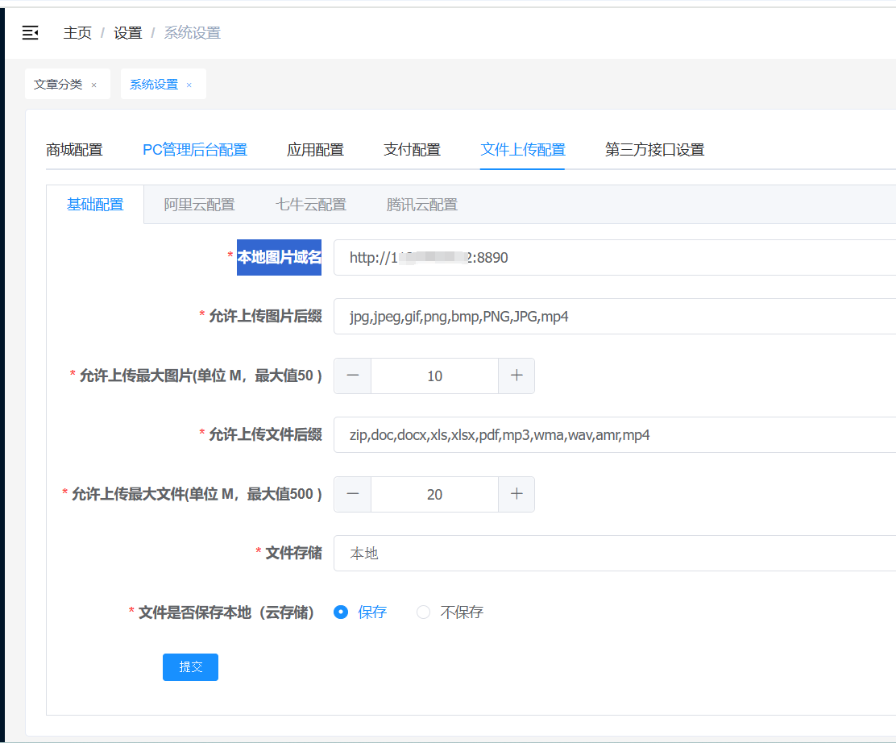The height and width of the screenshot is (743, 896).
Task: Collapse the sidebar with the hamburger icon
Action: click(31, 32)
